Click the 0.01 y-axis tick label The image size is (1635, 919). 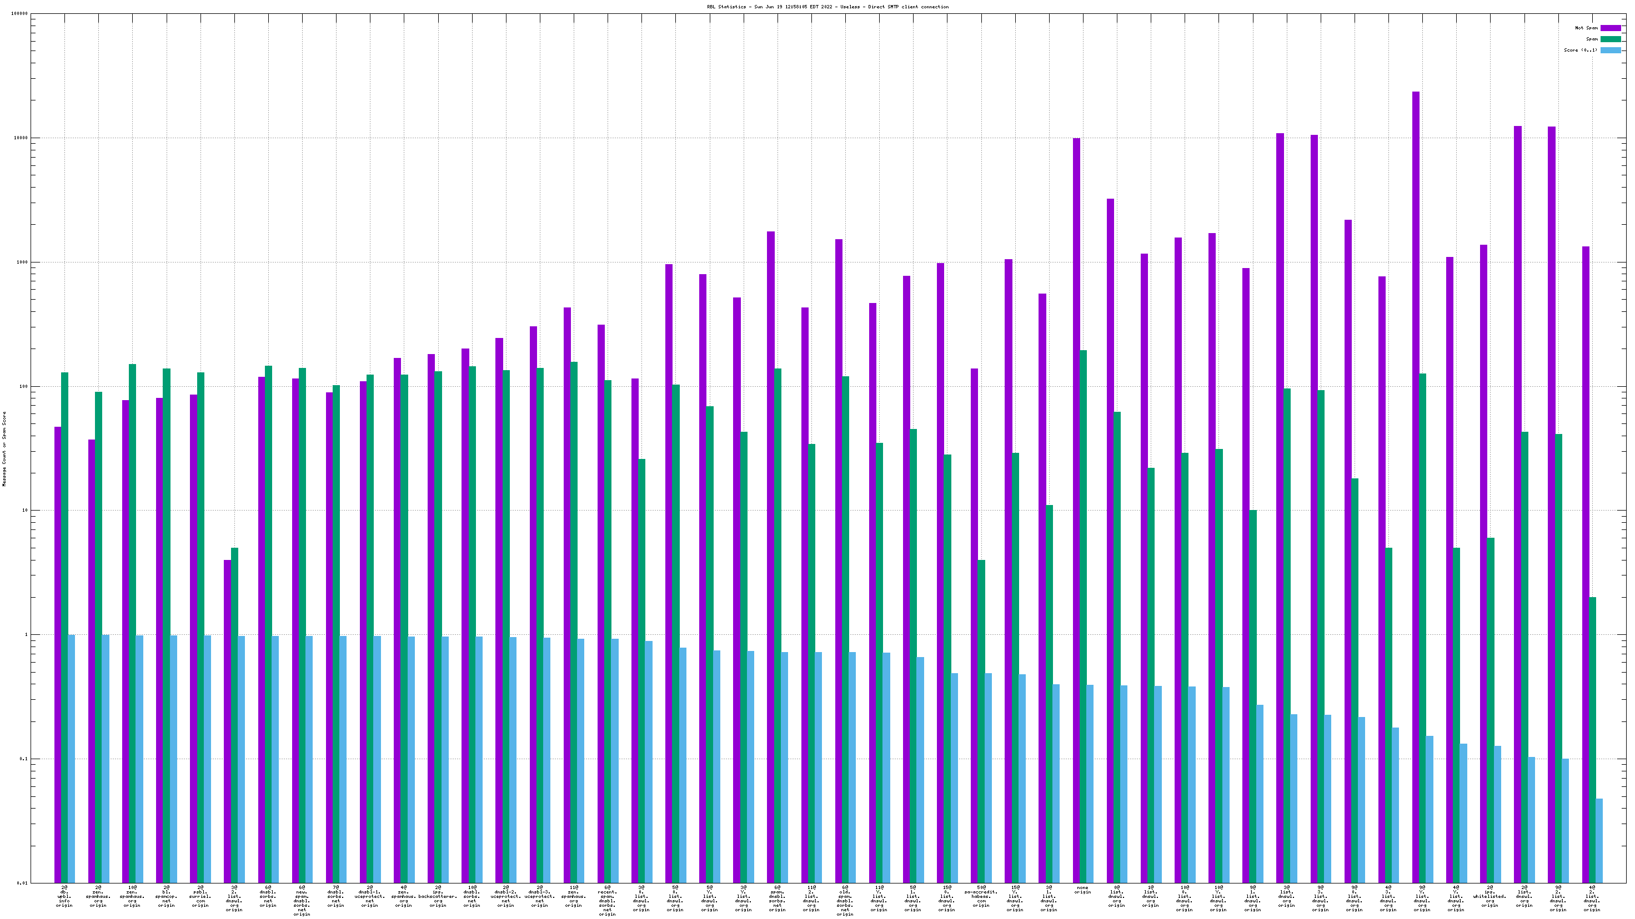tap(21, 883)
